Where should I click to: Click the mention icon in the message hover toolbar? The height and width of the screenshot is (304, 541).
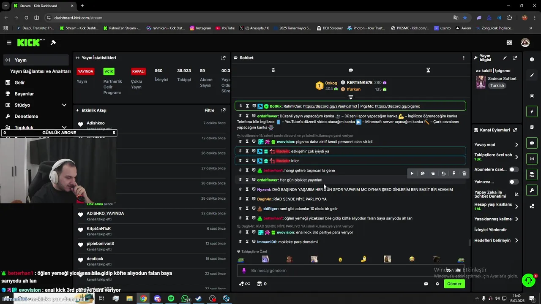coord(423,174)
